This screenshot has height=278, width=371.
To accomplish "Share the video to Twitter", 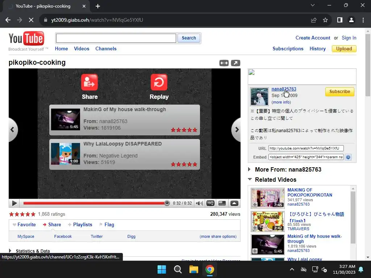I will coord(97,236).
